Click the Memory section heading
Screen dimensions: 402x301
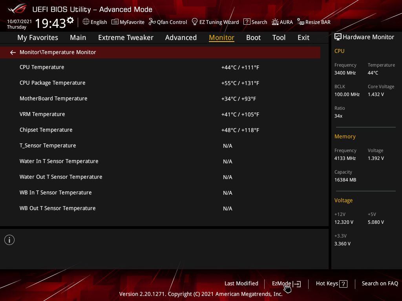345,136
